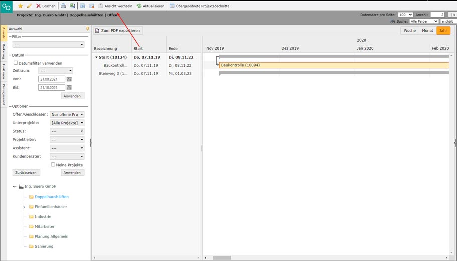Click Anwenden under the Optionen section

(x=72, y=172)
